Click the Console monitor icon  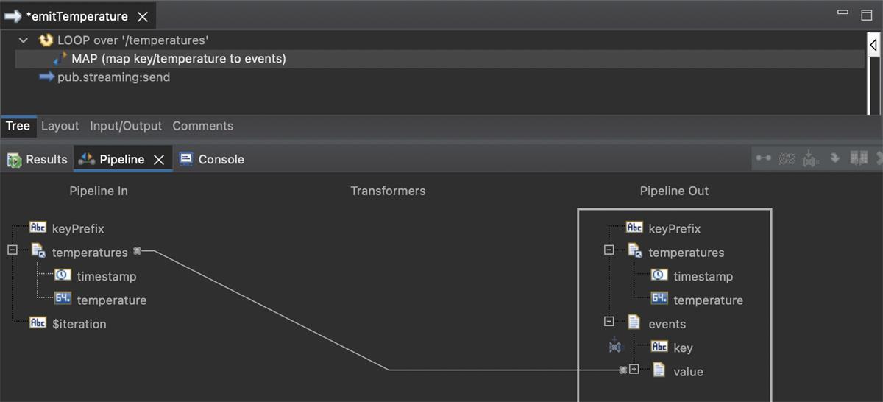click(x=186, y=159)
